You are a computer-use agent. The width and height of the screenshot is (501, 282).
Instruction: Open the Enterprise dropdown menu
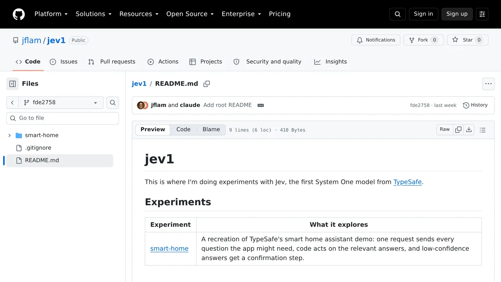(x=241, y=14)
